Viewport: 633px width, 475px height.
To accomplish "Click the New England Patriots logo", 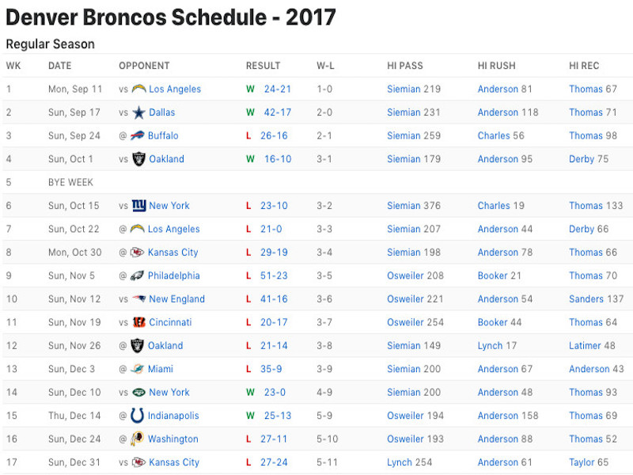I will click(x=138, y=299).
